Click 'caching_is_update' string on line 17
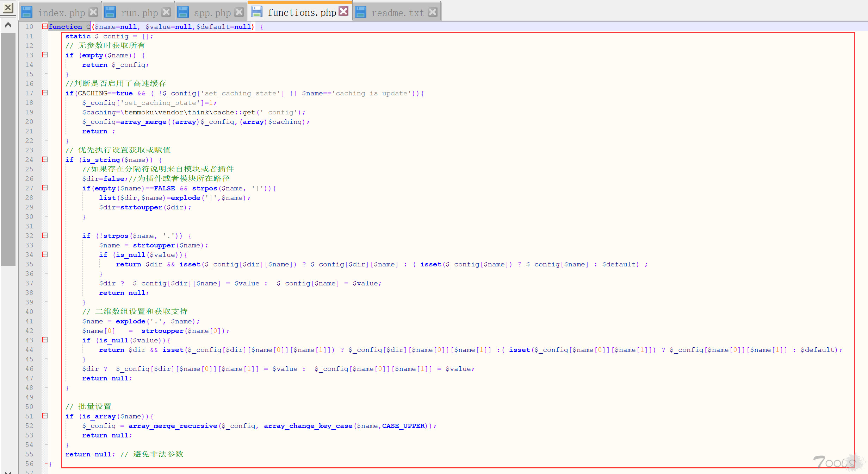The width and height of the screenshot is (868, 474). [372, 93]
